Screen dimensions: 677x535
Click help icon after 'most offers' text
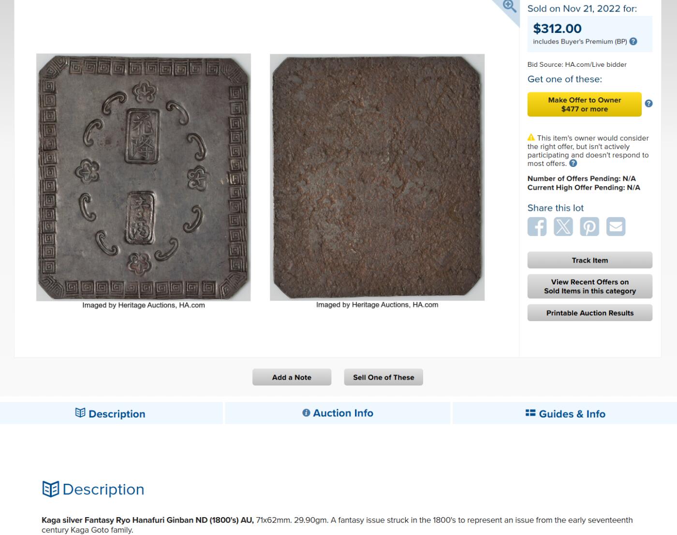(573, 163)
